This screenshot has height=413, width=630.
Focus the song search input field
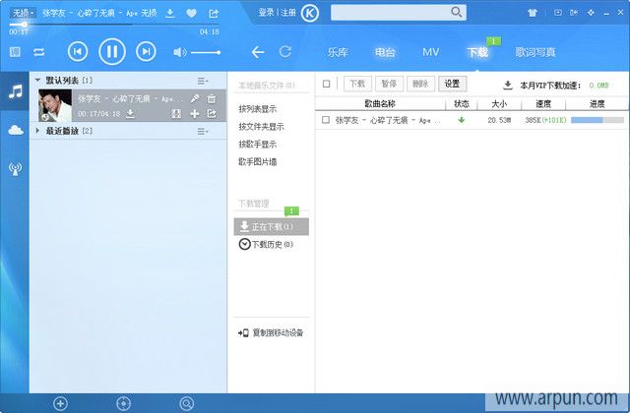(390, 13)
